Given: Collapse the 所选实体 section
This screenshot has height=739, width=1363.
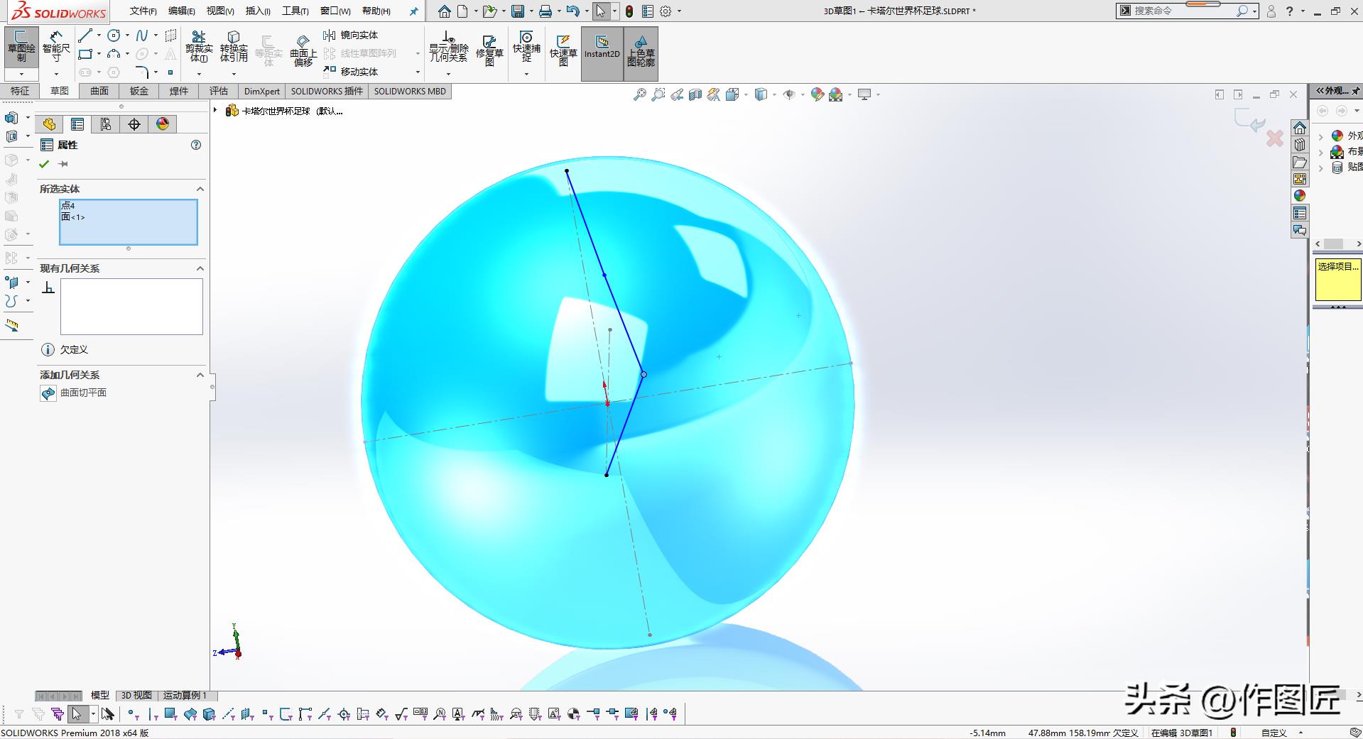Looking at the screenshot, I should pyautogui.click(x=200, y=189).
